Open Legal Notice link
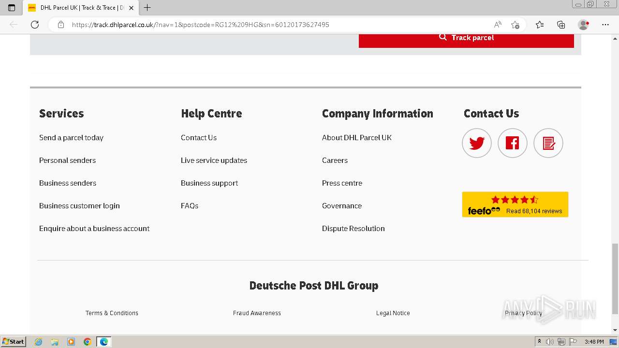Screen dimensions: 619x348 click(393, 313)
